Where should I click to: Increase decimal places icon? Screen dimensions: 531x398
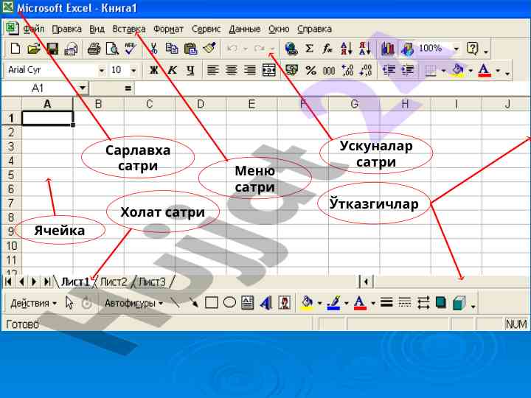pyautogui.click(x=347, y=71)
